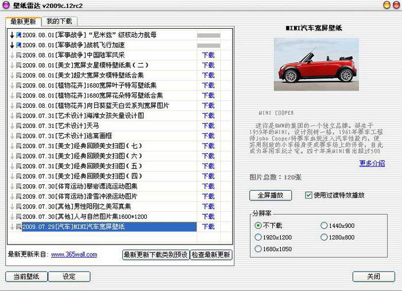This screenshot has height=291, width=402.
Task: Click 下载 for 中国陆军风采
Action: pos(208,55)
